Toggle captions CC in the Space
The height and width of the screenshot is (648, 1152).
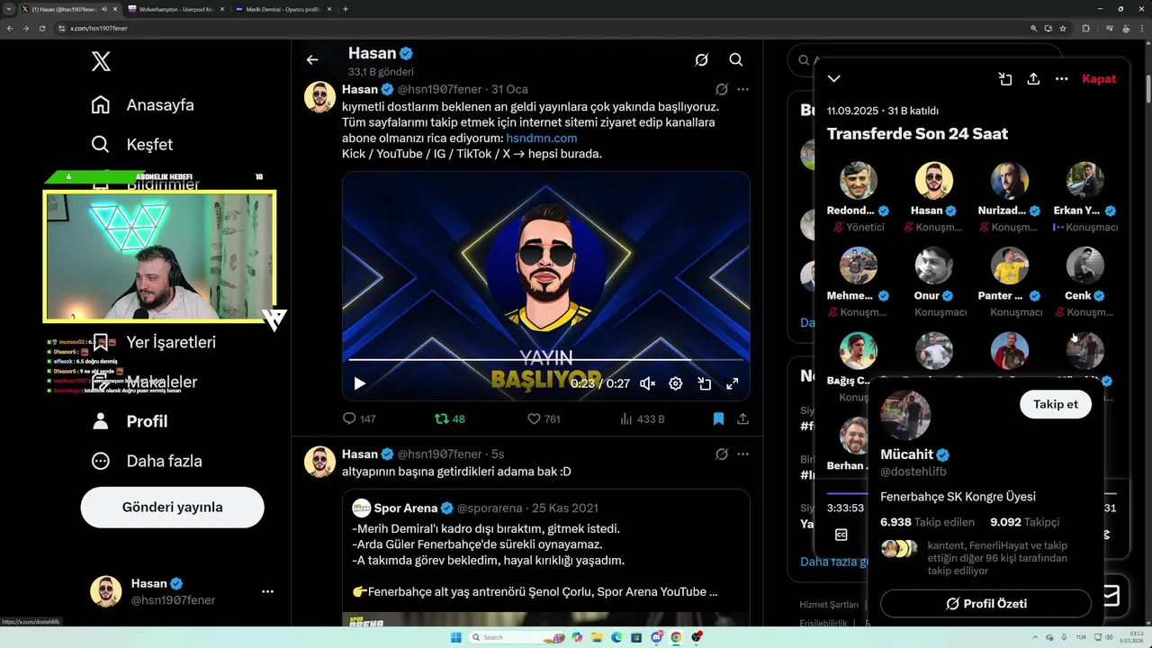[841, 535]
